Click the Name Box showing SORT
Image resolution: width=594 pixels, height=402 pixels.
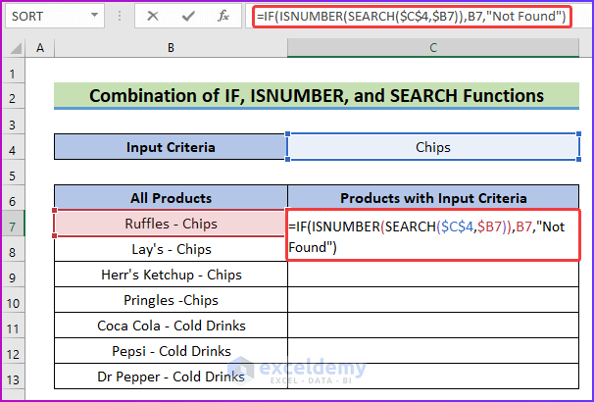pos(44,17)
